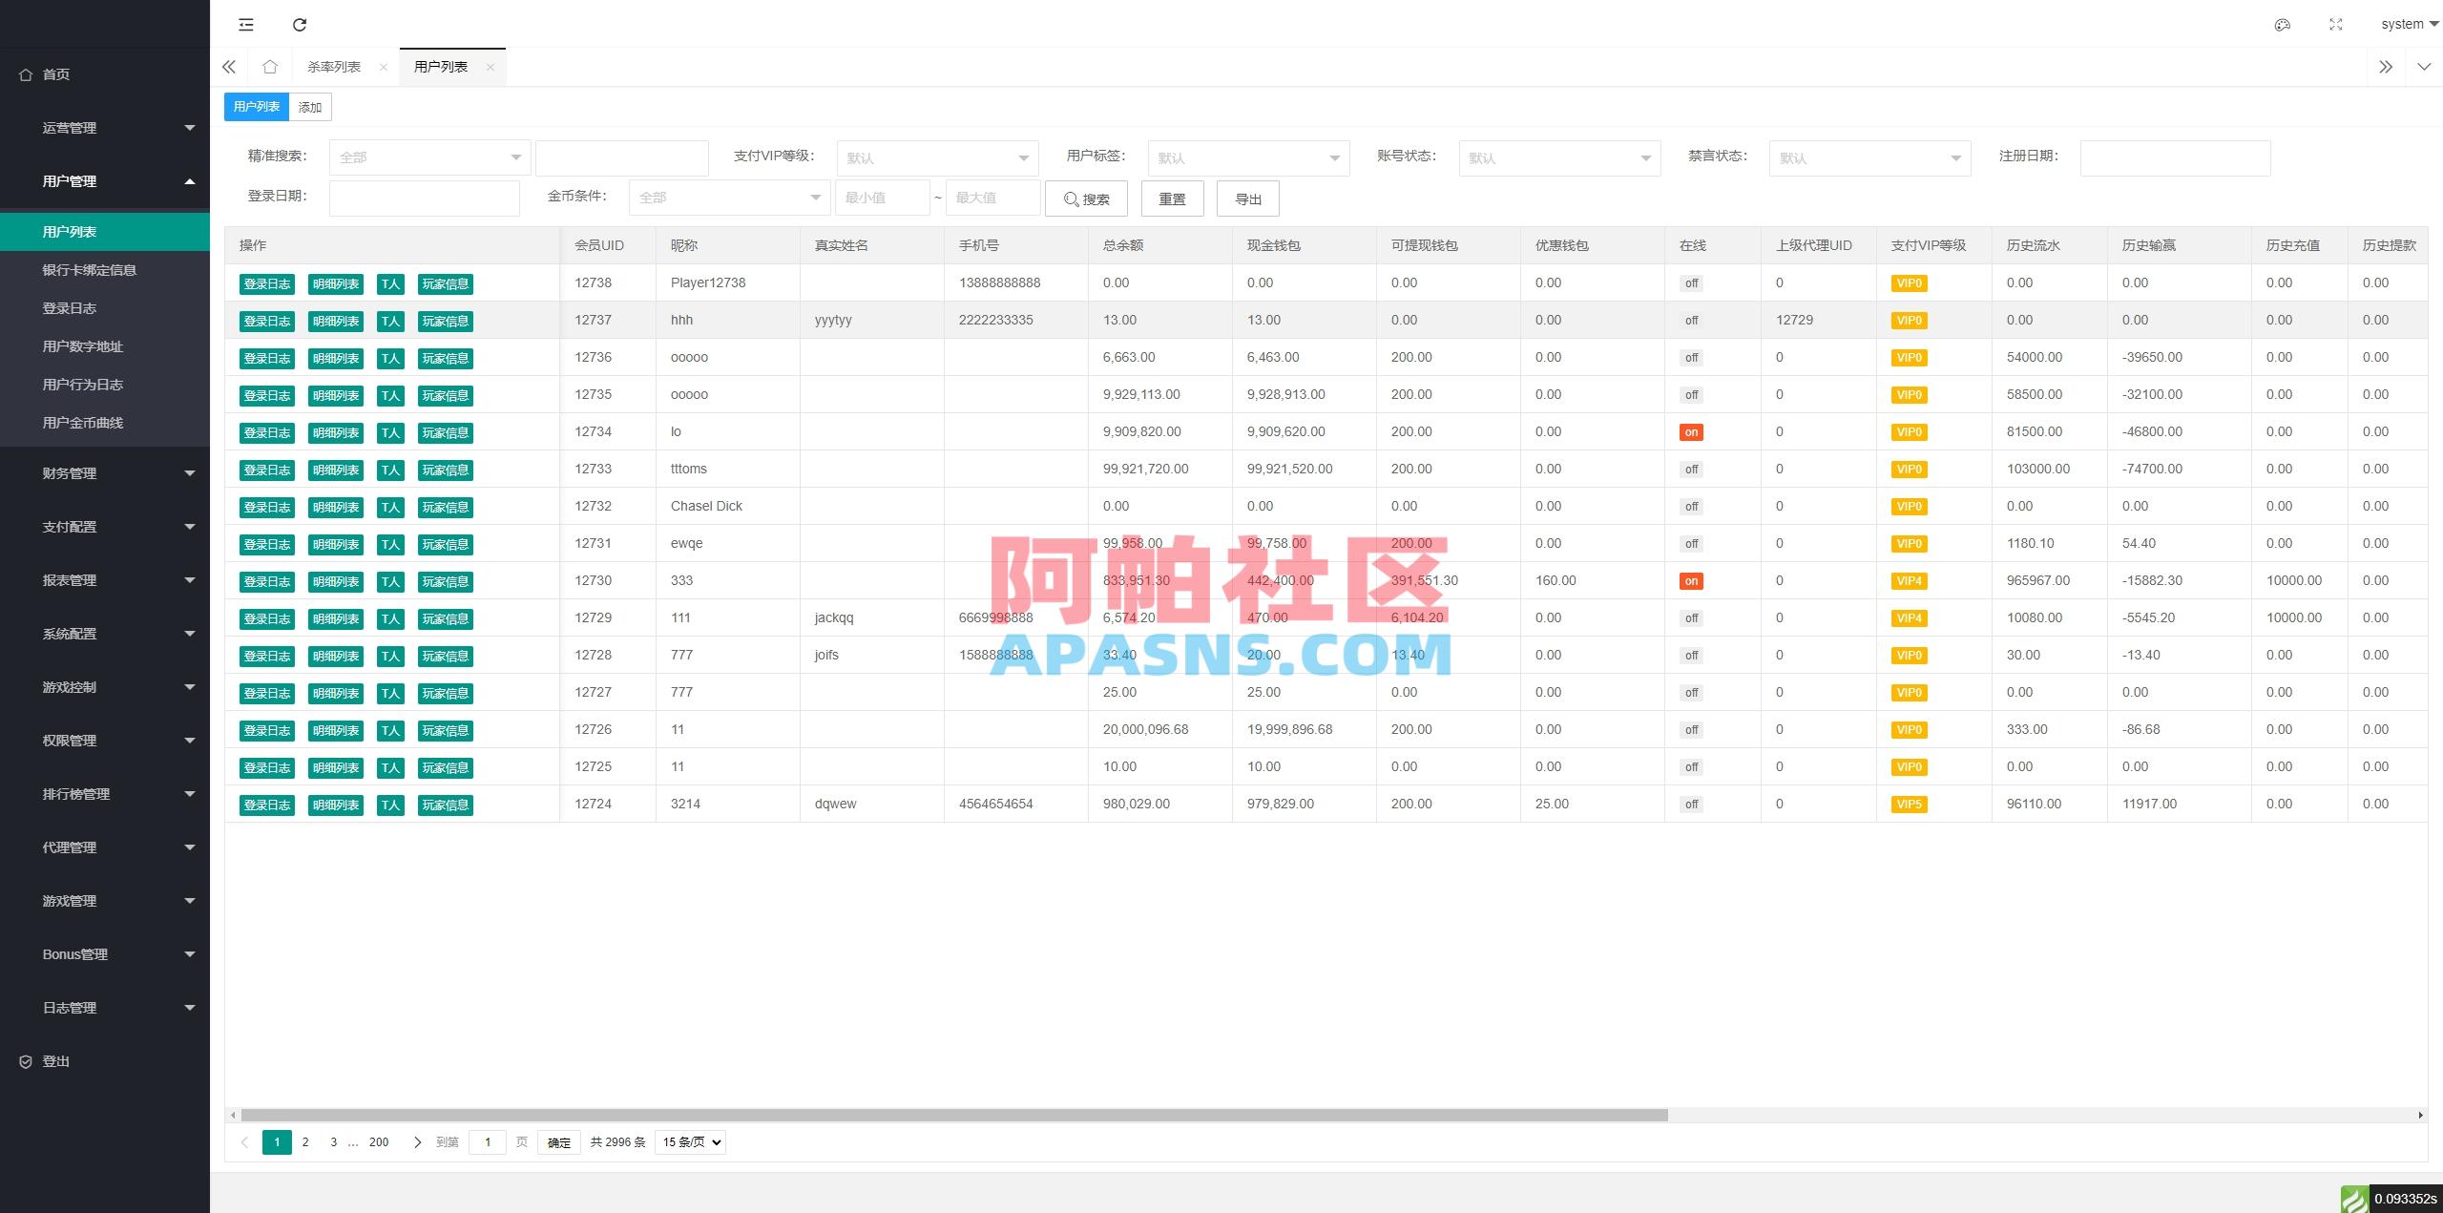
Task: Click the theme palette icon at top right
Action: tap(2282, 24)
